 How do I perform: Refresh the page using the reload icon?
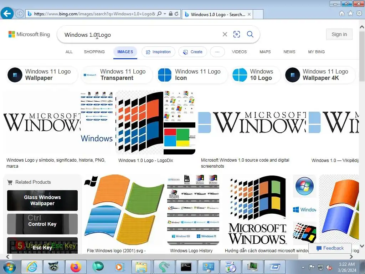pyautogui.click(x=176, y=14)
